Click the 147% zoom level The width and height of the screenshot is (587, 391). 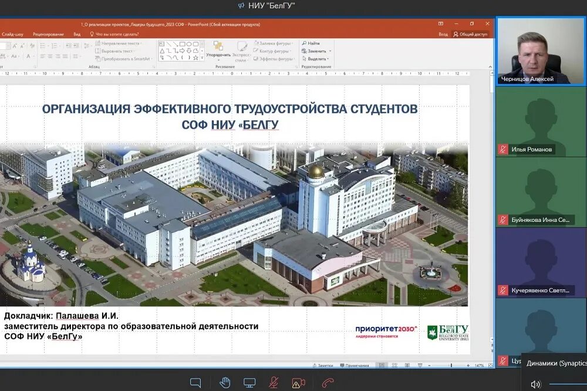pyautogui.click(x=479, y=365)
